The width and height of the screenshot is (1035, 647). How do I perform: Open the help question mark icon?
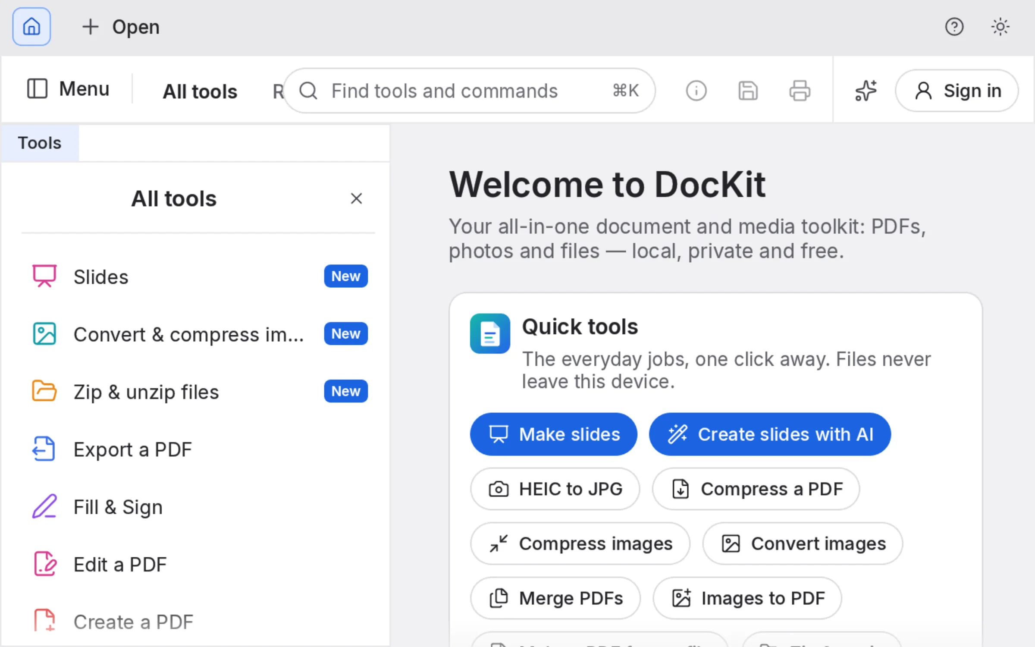point(954,27)
